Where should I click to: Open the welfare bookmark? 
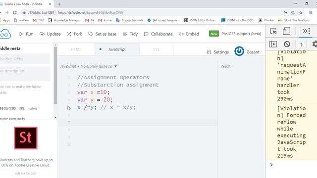click(x=21, y=20)
